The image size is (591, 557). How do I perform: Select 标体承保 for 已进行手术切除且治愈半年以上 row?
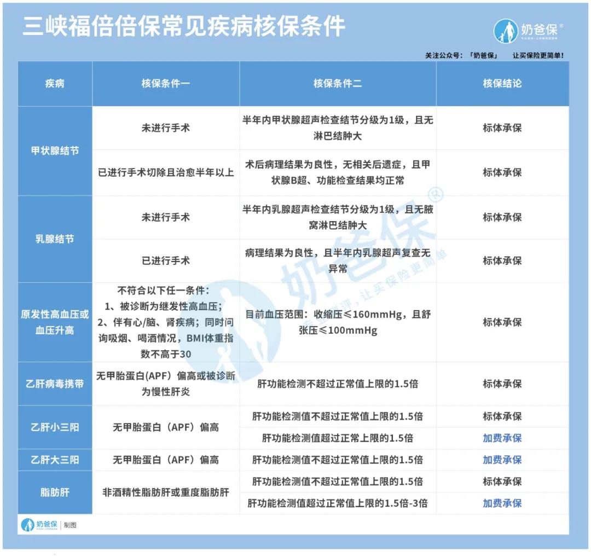[502, 172]
